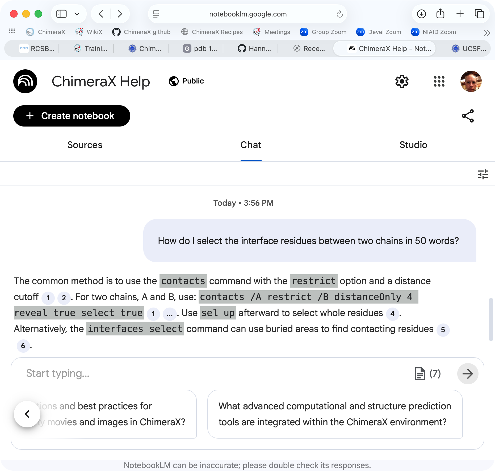Open the Google apps grid
Screen dimensions: 495x471
(x=439, y=82)
